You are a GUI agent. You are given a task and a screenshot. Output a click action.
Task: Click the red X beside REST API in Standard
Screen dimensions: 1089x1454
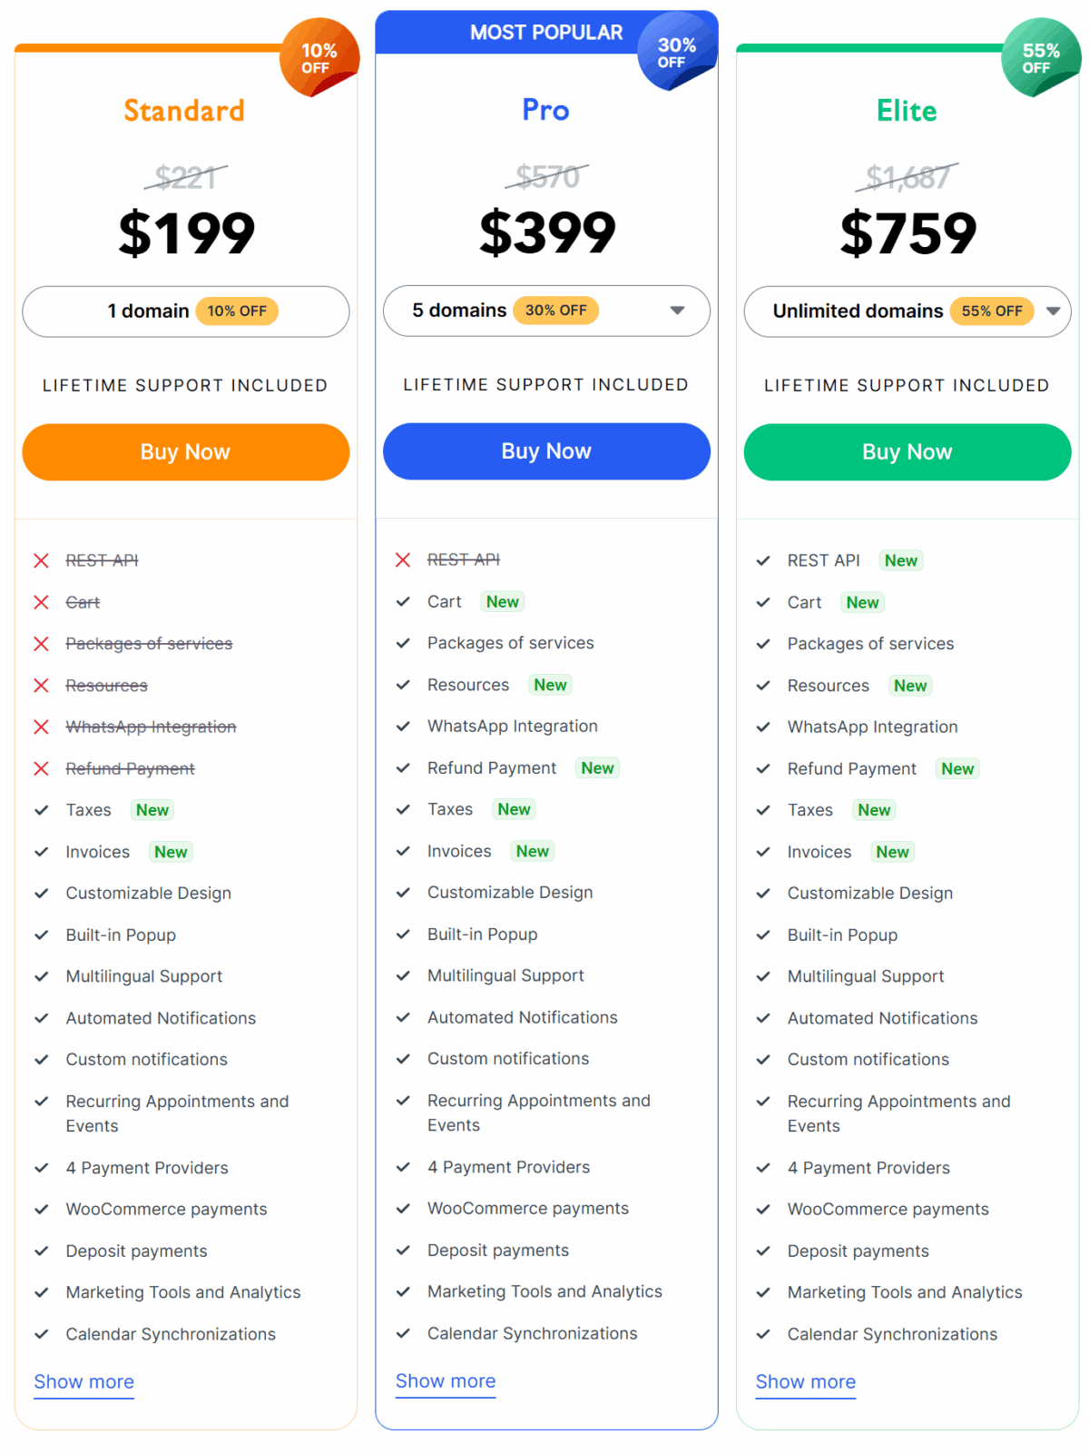point(41,561)
